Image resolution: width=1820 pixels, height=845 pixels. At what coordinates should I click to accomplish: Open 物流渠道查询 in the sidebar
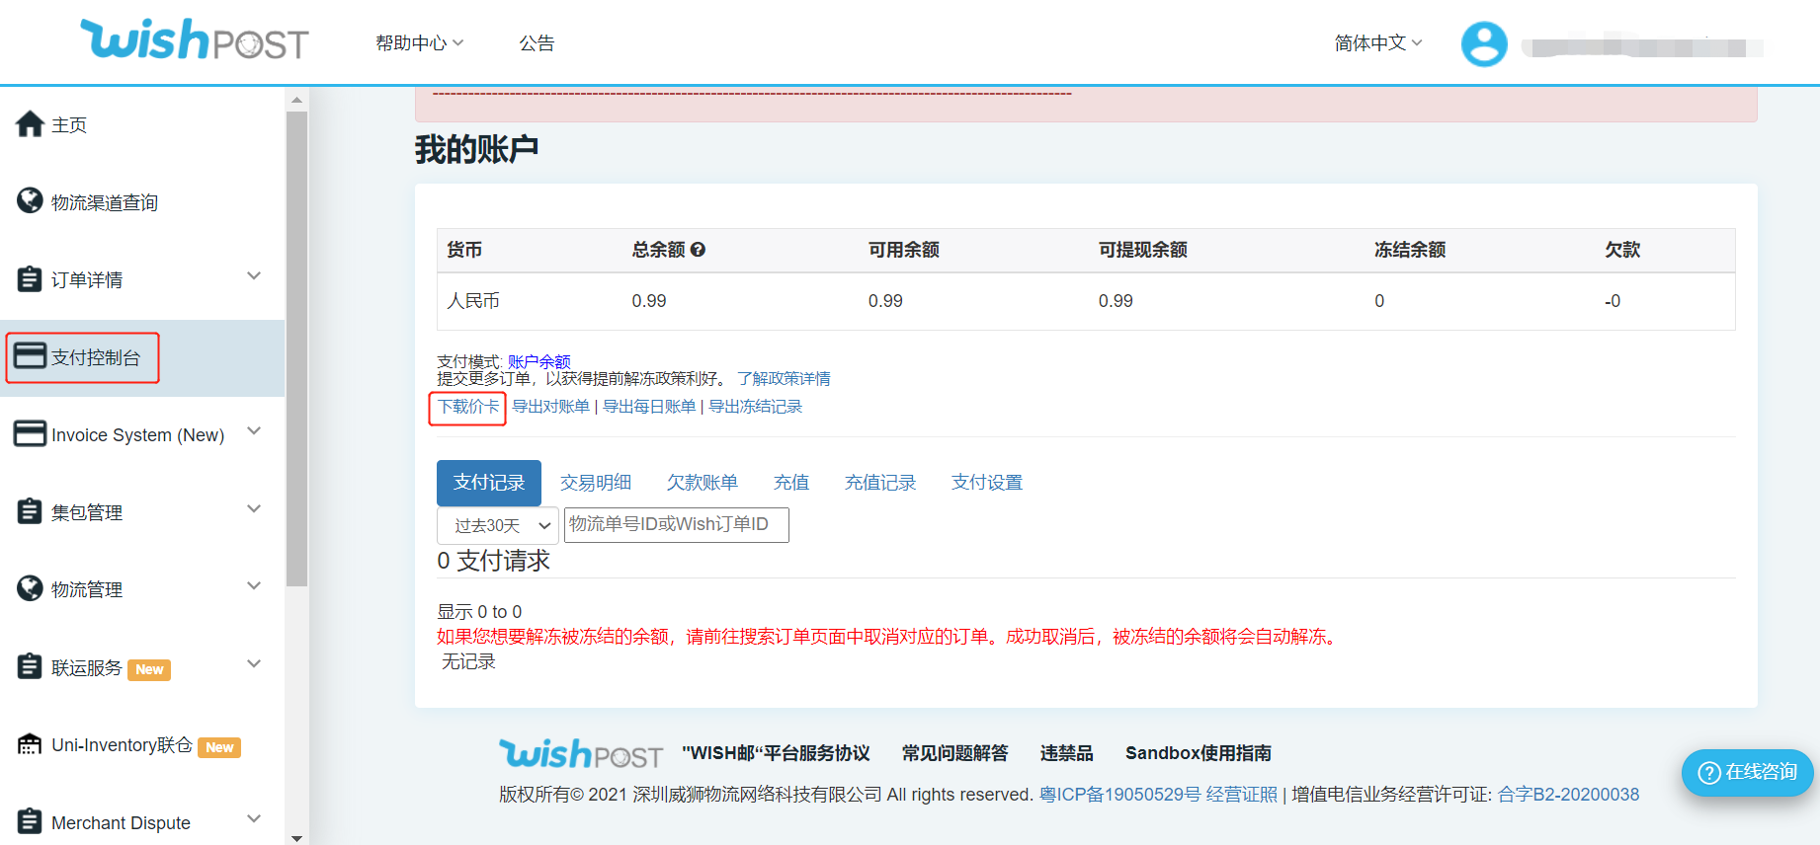tap(105, 202)
